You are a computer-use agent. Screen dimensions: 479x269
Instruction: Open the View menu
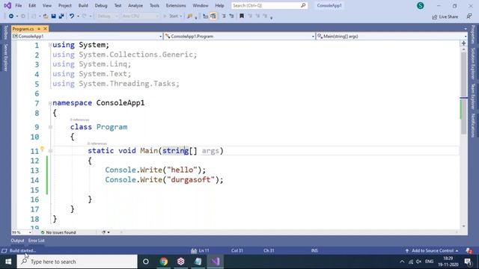pos(46,5)
